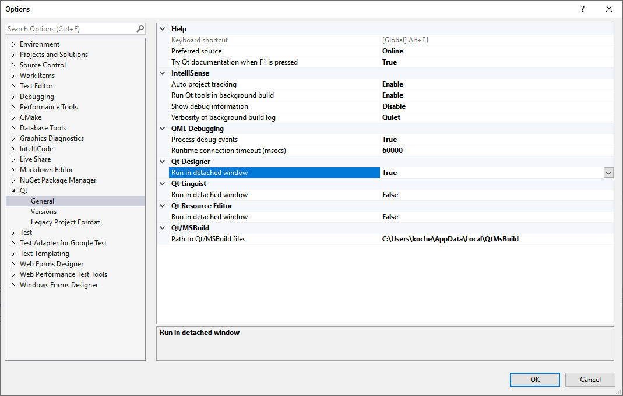Select Test Adapter for Google Test

[63, 243]
